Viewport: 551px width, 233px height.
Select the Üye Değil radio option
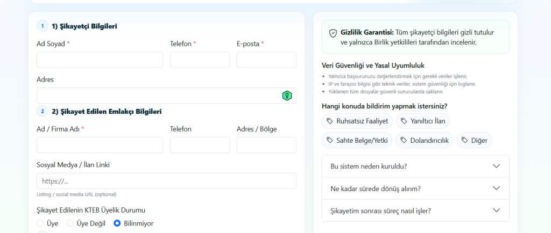pos(70,223)
